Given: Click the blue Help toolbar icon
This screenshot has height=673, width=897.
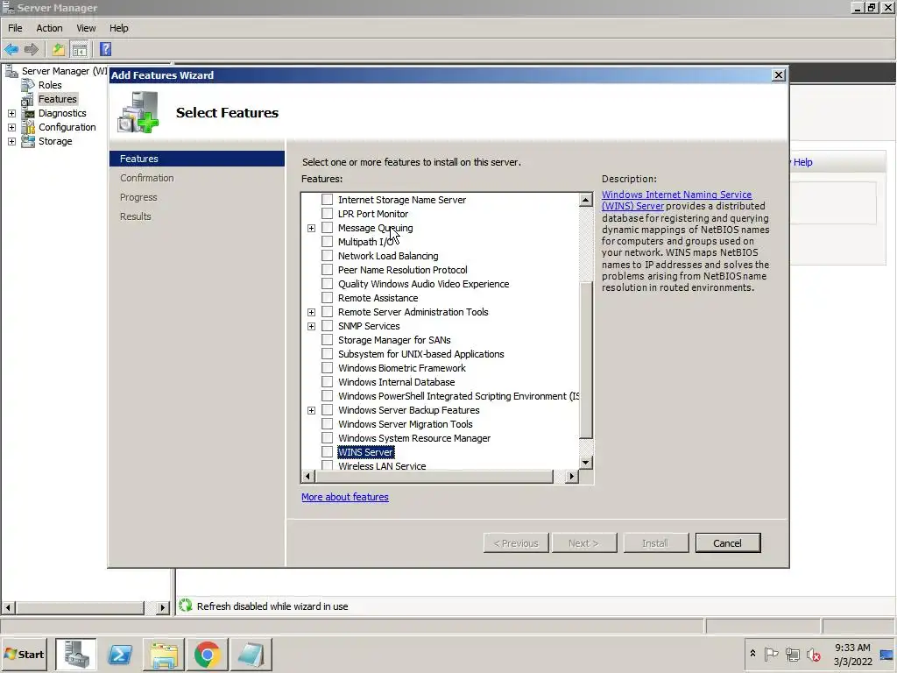Looking at the screenshot, I should 105,50.
